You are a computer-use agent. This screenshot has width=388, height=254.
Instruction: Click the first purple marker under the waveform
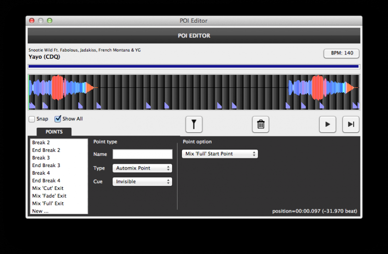tap(32, 105)
